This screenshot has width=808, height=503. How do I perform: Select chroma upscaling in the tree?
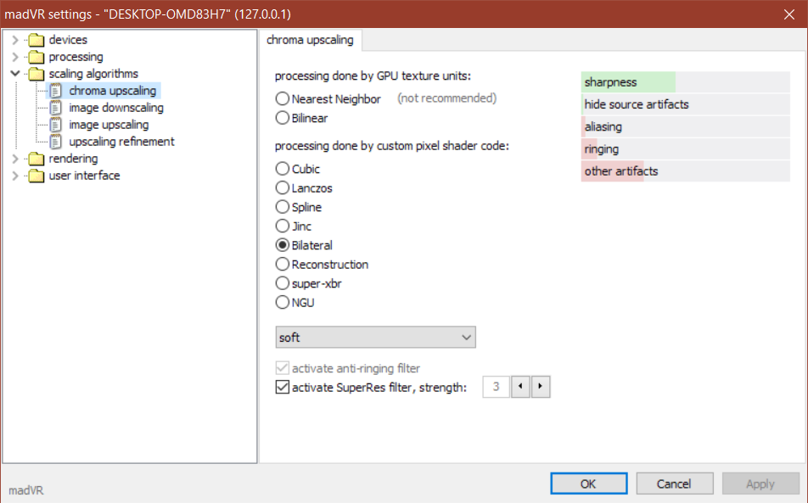pos(112,91)
